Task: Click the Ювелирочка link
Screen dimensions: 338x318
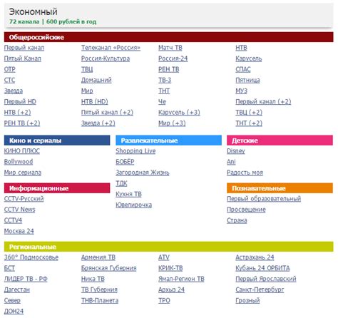Action: click(134, 205)
